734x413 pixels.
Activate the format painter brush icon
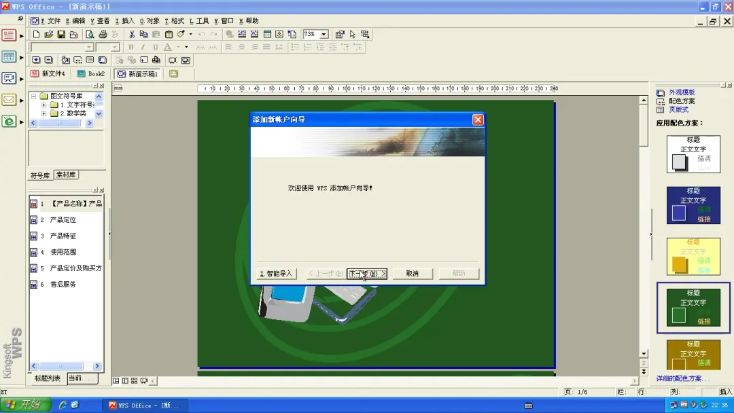pos(181,34)
